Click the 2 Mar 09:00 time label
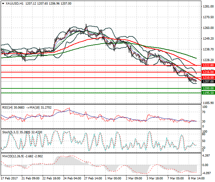Viewport: 215px width, 182px height. click(134, 178)
